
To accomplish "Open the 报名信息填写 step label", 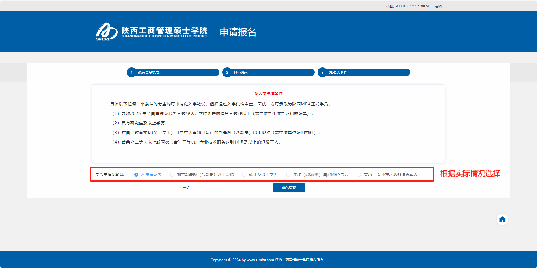I will click(148, 72).
